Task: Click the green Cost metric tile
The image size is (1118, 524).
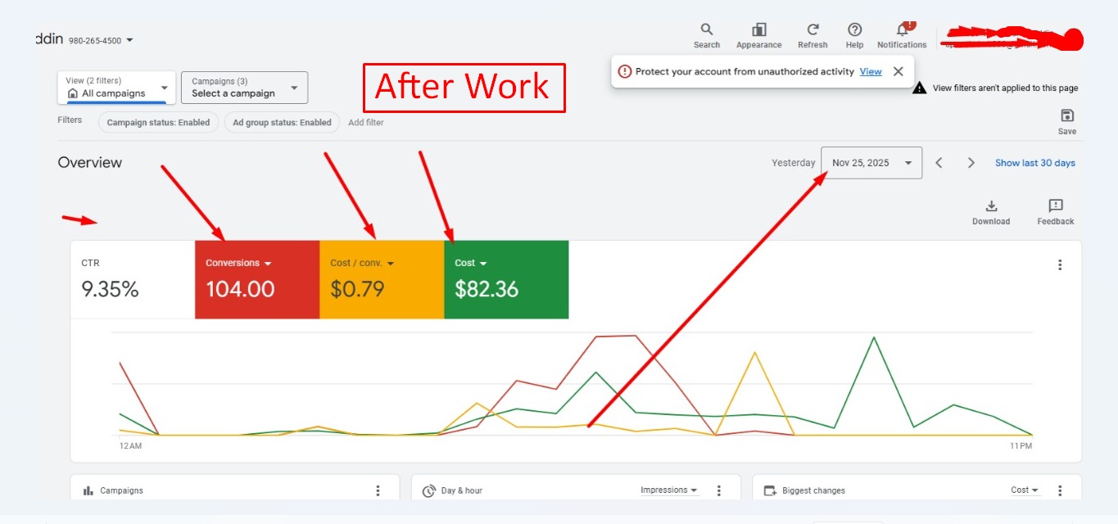Action: tap(505, 279)
